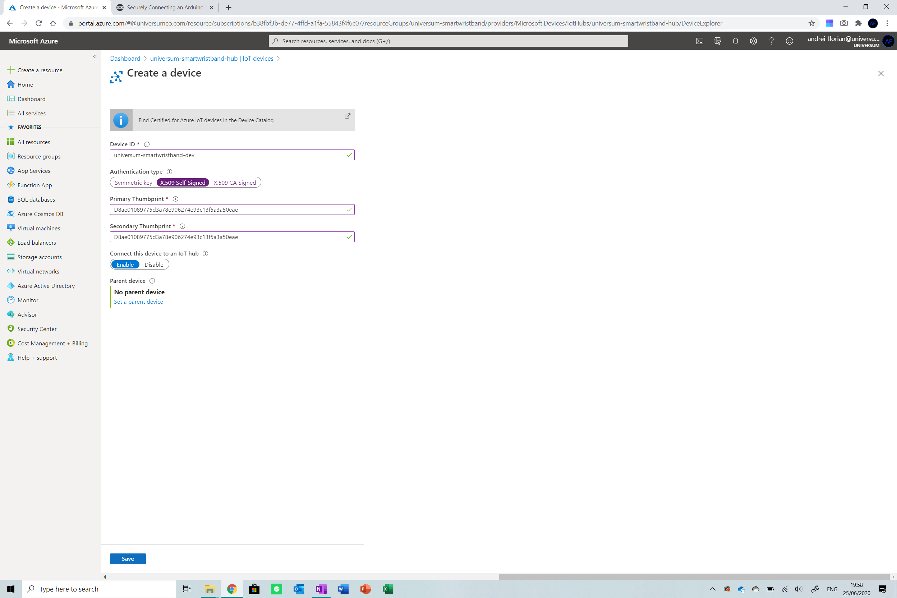The width and height of the screenshot is (897, 598).
Task: Open the notifications bell
Action: pos(735,41)
